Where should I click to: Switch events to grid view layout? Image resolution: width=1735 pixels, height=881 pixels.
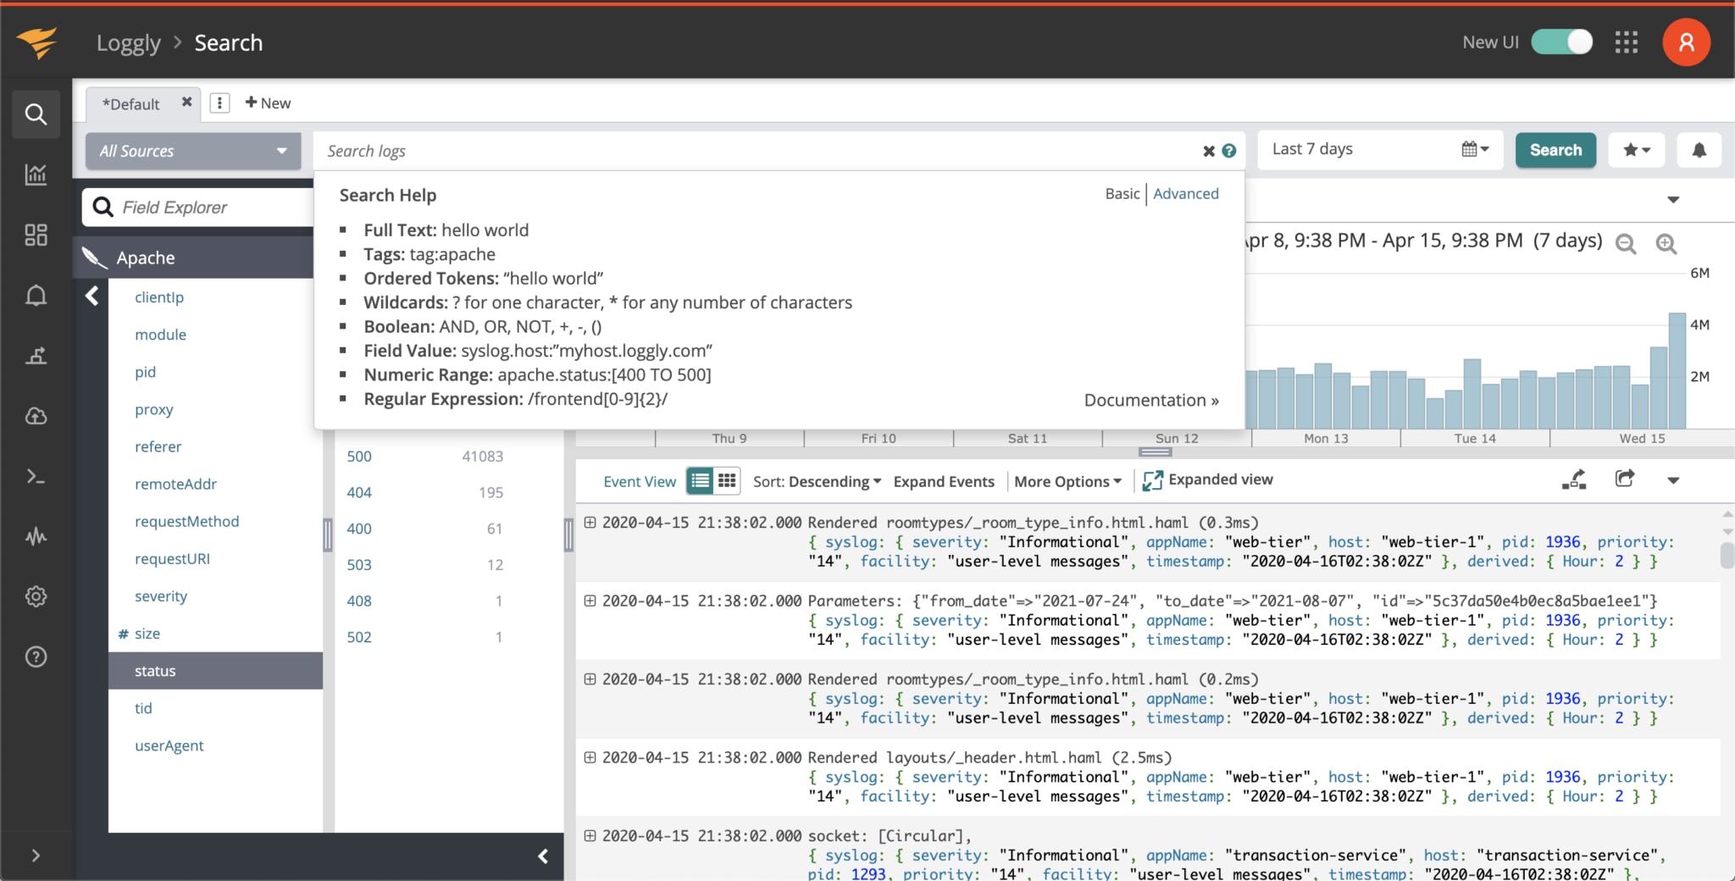coord(725,480)
